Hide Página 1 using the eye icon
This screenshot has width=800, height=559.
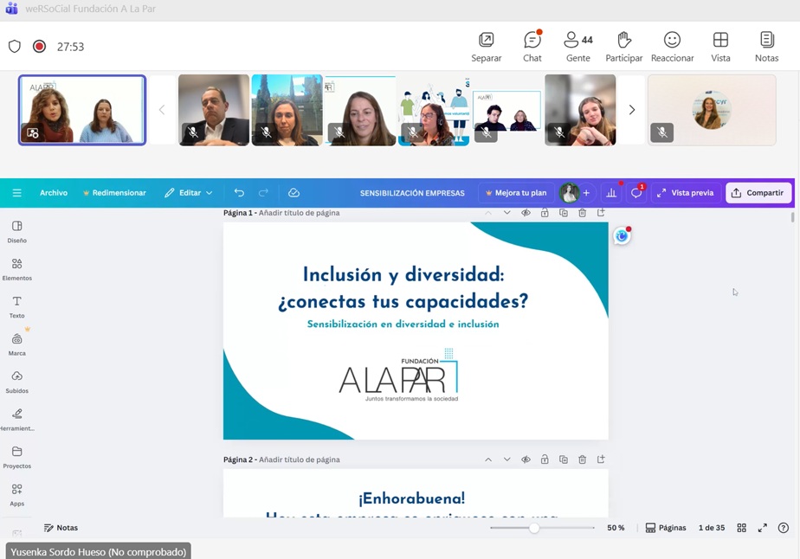click(x=526, y=213)
